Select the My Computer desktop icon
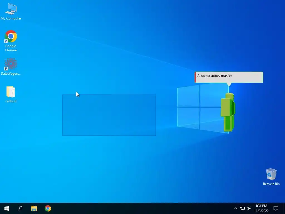 click(11, 12)
